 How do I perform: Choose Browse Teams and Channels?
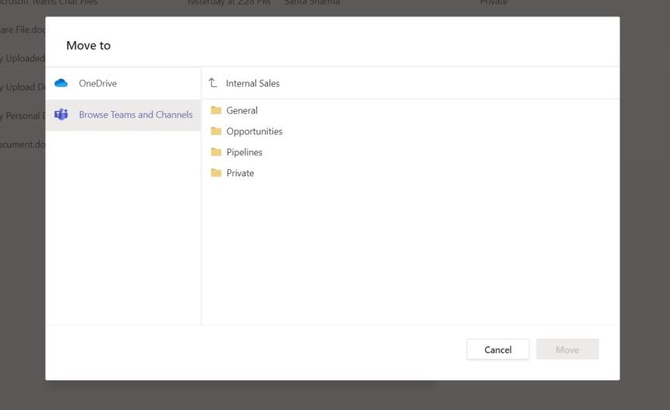point(135,115)
